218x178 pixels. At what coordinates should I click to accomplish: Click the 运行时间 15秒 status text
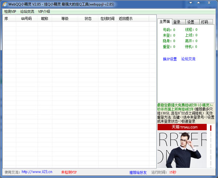point(164,172)
